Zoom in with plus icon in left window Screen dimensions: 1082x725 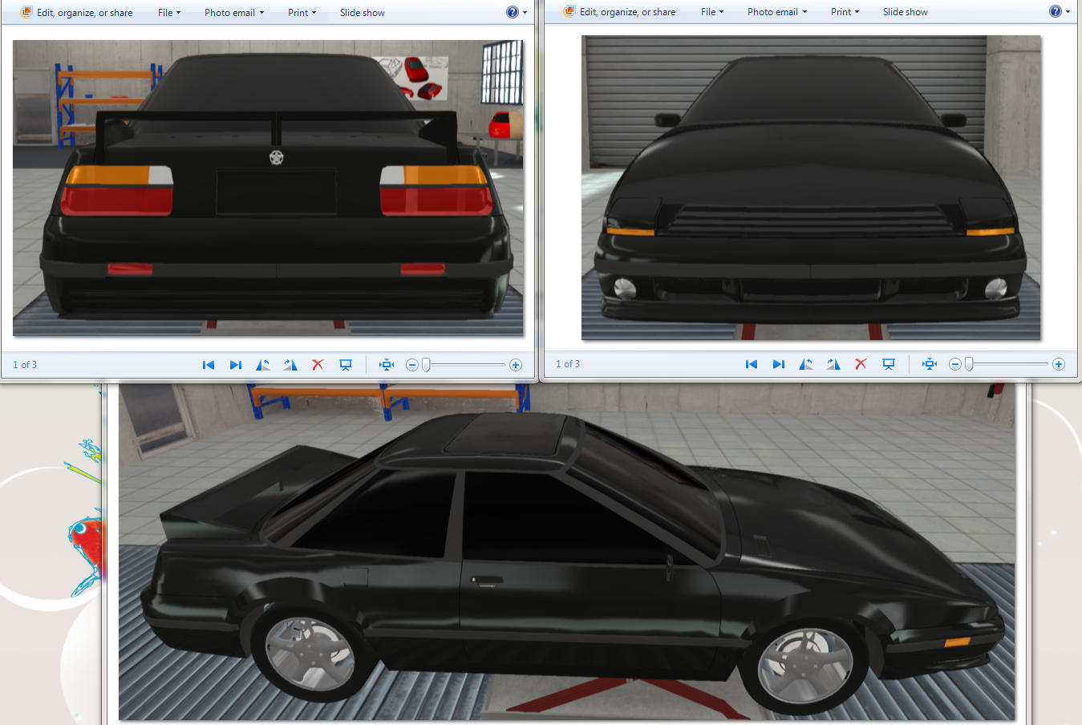click(x=516, y=365)
